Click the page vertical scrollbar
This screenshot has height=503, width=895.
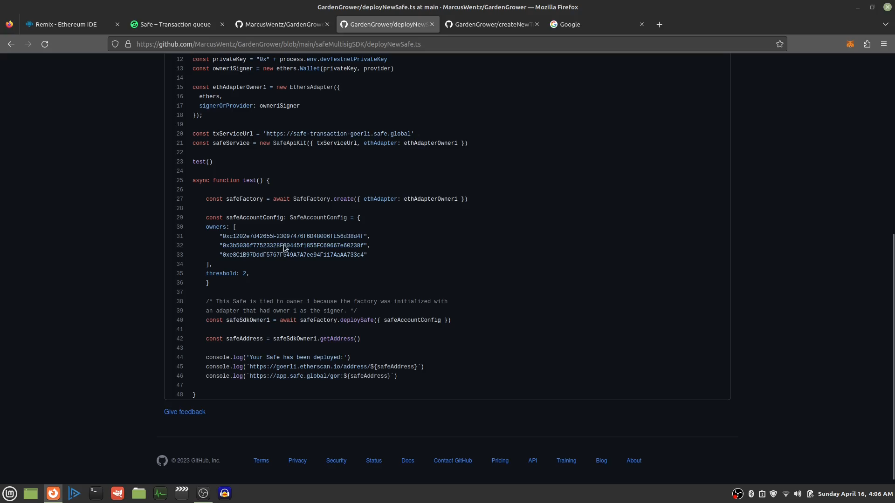coord(893,356)
